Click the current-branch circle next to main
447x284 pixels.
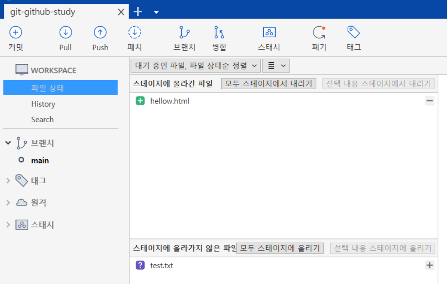pyautogui.click(x=21, y=160)
